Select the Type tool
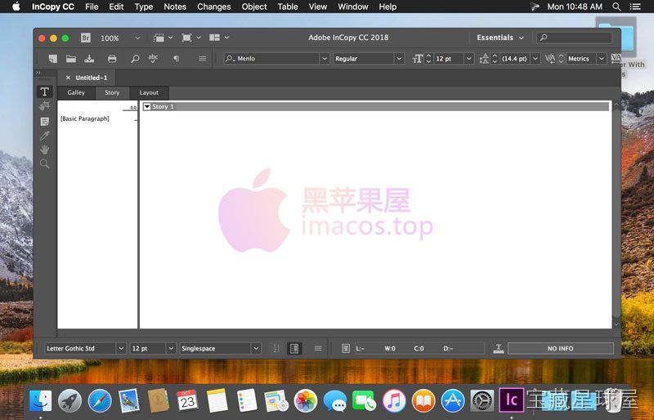 click(x=45, y=92)
